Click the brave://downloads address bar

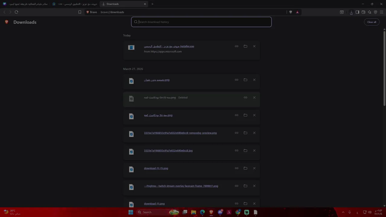187,12
